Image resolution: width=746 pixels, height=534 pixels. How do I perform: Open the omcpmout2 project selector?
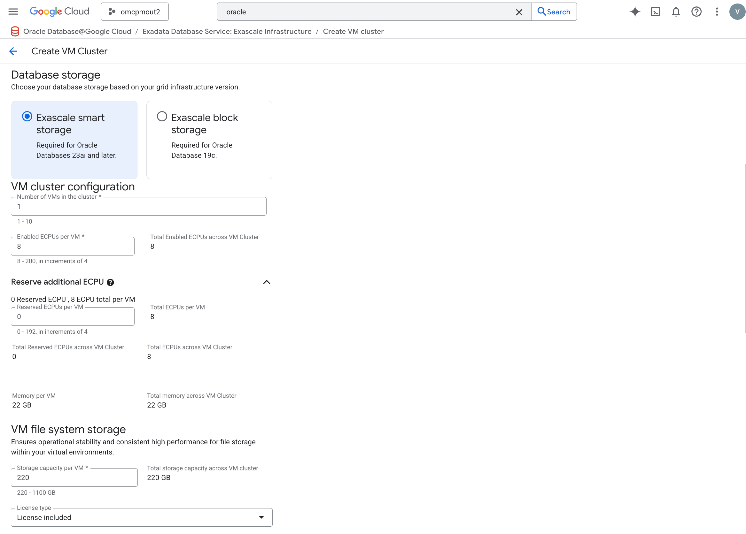[135, 11]
